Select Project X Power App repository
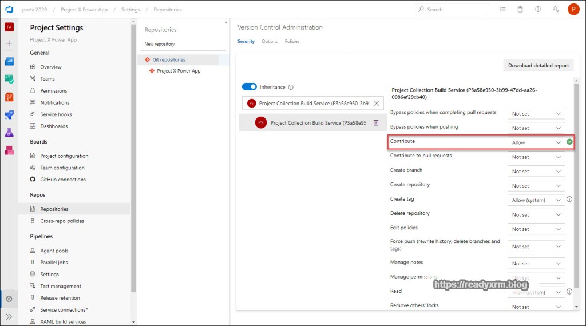Image resolution: width=586 pixels, height=326 pixels. click(179, 71)
